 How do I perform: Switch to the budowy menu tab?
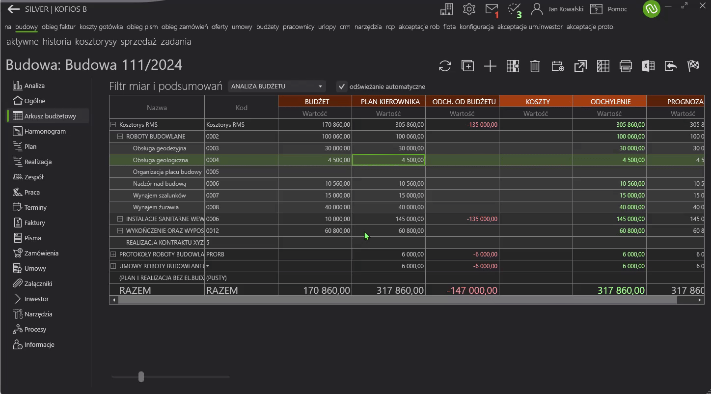(x=27, y=27)
